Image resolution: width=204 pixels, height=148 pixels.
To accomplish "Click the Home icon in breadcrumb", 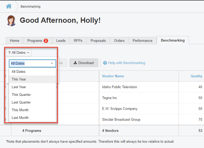I will point(9,6).
